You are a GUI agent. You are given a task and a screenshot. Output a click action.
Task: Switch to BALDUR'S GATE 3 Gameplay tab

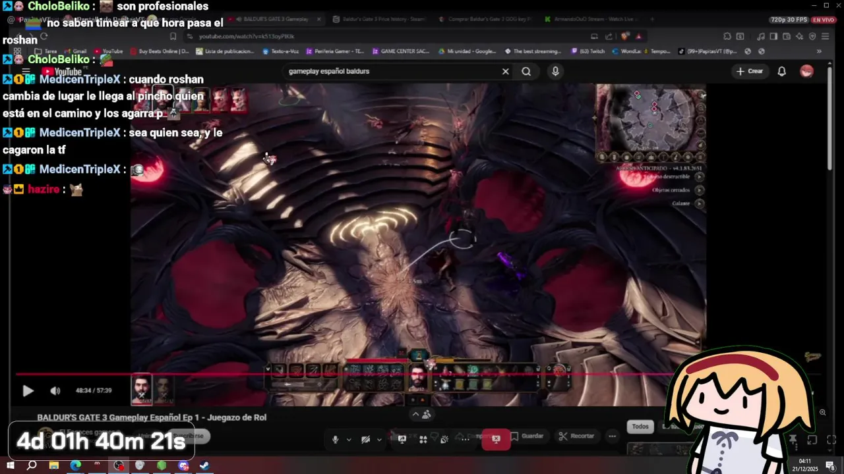click(x=277, y=19)
